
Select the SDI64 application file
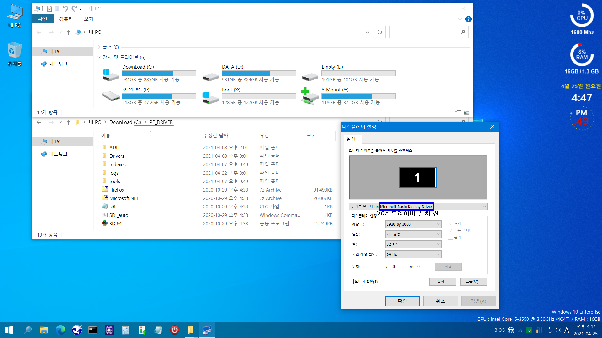click(115, 223)
